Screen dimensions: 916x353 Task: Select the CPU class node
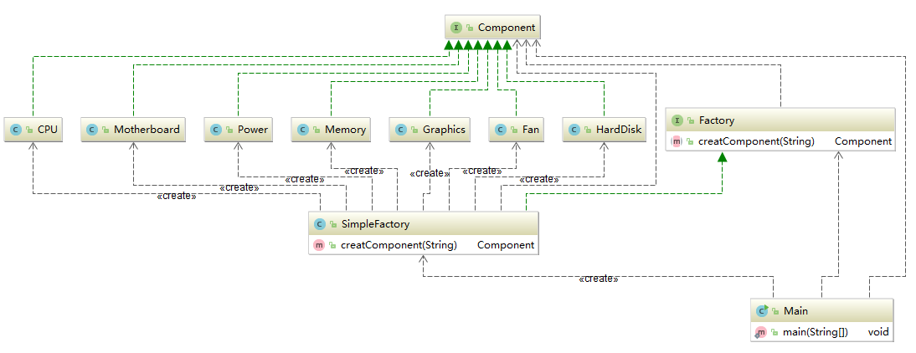[33, 130]
